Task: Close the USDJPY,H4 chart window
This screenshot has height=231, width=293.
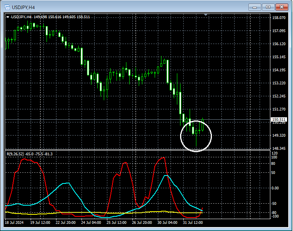Action: pos(282,7)
